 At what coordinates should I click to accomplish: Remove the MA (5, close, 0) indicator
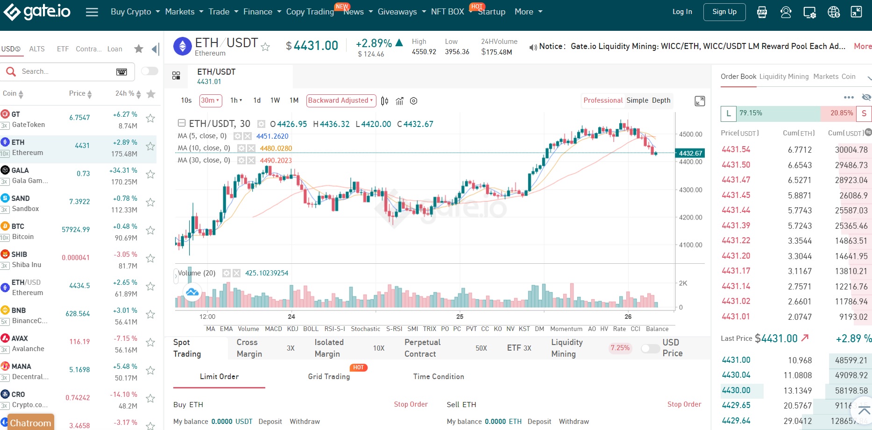click(248, 136)
